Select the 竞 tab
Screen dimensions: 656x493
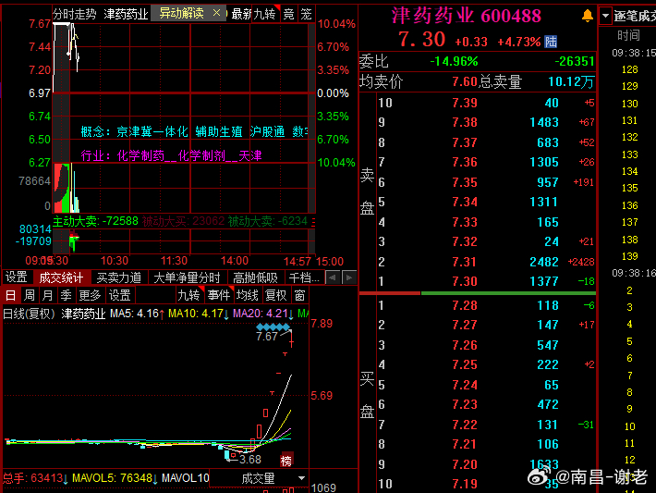(x=288, y=14)
